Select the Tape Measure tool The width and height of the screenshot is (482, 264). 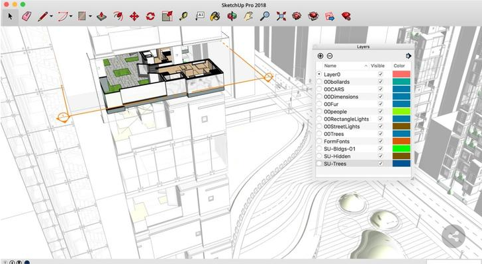[183, 16]
